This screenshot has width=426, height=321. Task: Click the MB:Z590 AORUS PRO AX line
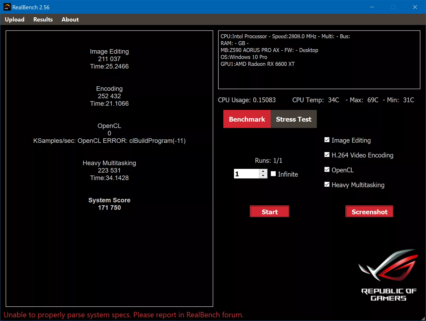[x=269, y=50]
